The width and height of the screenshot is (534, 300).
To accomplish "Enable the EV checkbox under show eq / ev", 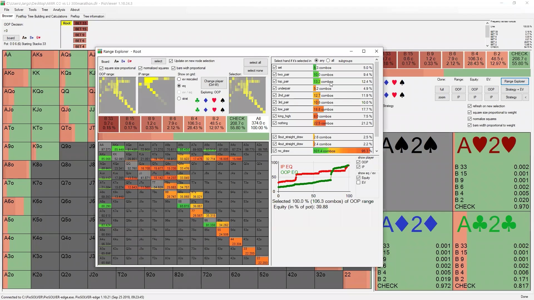I will click(x=359, y=182).
